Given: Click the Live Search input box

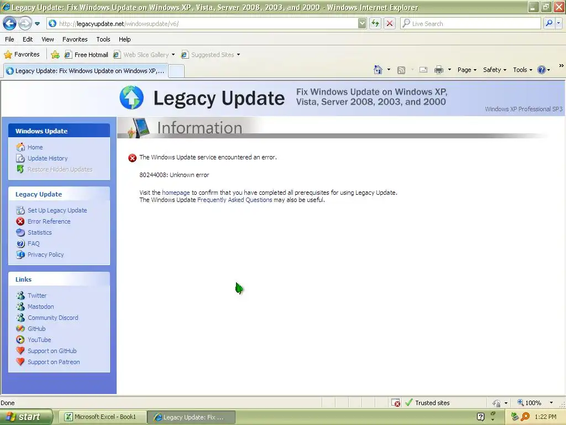Looking at the screenshot, I should tap(470, 23).
